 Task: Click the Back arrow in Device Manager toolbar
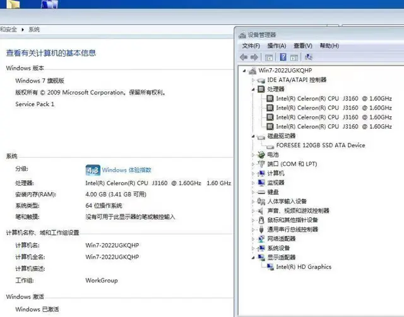click(244, 57)
